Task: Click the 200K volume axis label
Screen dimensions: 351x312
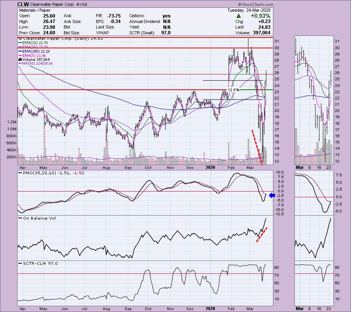Action: pos(11,157)
